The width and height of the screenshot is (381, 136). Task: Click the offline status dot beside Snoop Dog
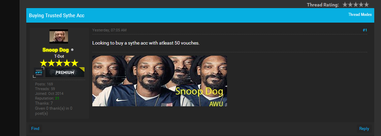72,50
